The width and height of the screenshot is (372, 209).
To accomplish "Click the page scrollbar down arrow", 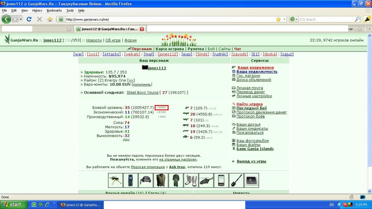I will tap(369, 191).
